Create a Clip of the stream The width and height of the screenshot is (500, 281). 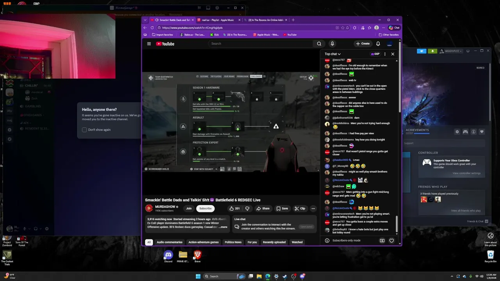(300, 208)
